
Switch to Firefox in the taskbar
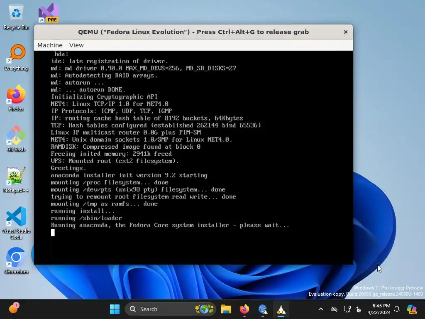[244, 309]
